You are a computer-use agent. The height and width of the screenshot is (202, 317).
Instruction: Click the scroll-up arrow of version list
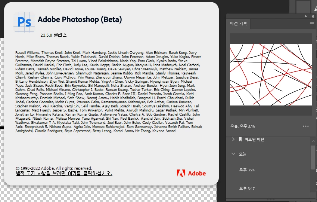(x=313, y=141)
